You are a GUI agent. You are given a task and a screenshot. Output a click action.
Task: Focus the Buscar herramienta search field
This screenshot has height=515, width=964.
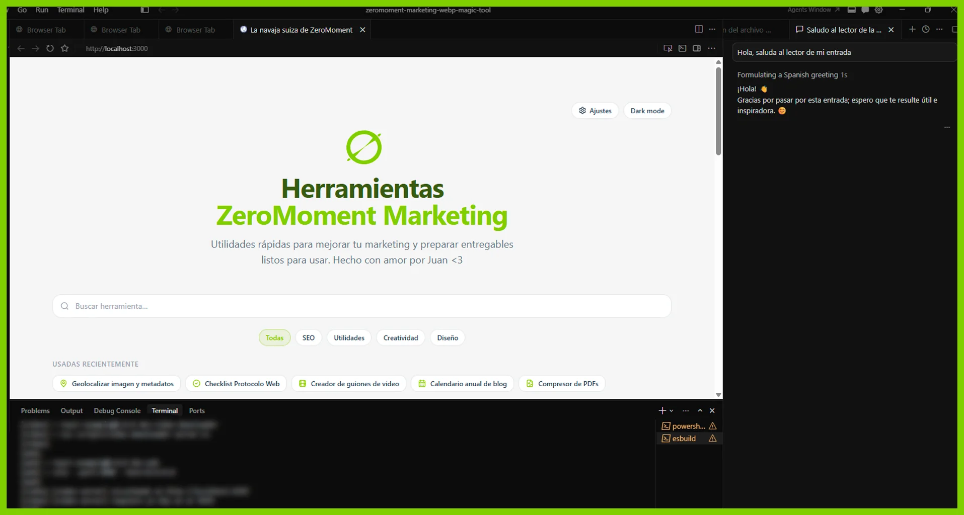tap(362, 306)
